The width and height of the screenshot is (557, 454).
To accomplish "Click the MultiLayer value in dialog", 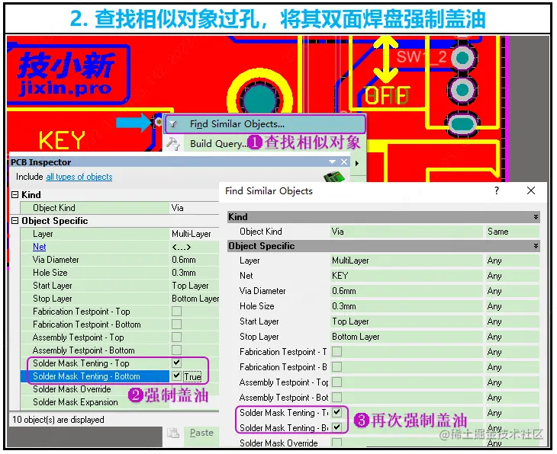I will [350, 261].
